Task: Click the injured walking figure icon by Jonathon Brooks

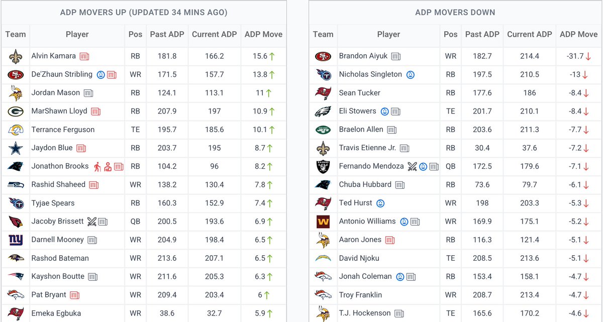Action: 98,166
